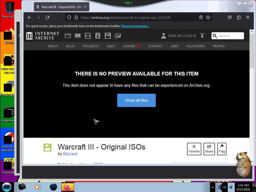The width and height of the screenshot is (256, 192).
Task: Flag this item with the Flag button
Action: pos(222,149)
